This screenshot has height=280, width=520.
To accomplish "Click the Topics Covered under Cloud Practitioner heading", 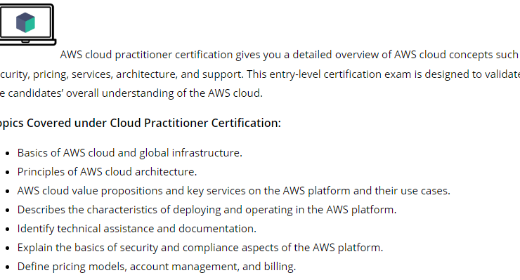I will (140, 123).
